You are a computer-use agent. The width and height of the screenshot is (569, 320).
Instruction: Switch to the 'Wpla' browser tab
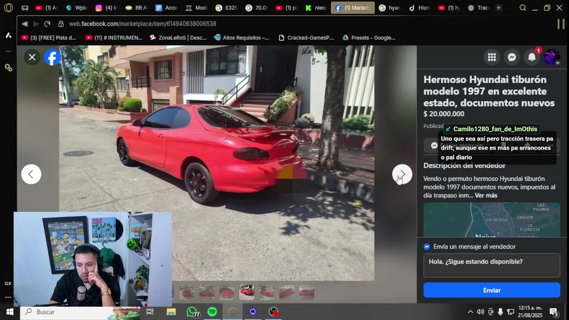[76, 8]
